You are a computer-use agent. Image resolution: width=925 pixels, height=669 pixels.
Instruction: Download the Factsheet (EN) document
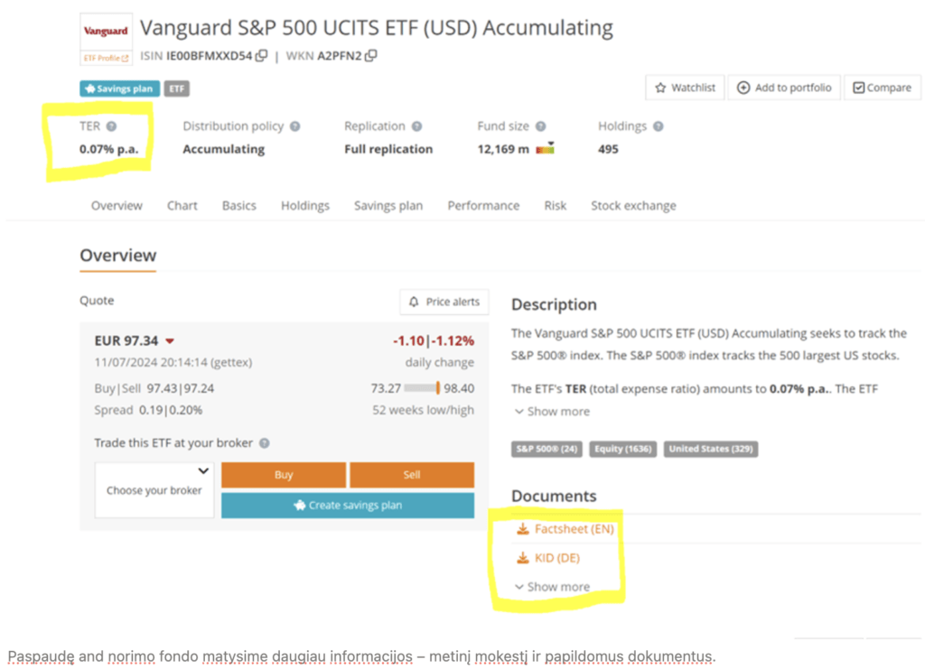(565, 529)
